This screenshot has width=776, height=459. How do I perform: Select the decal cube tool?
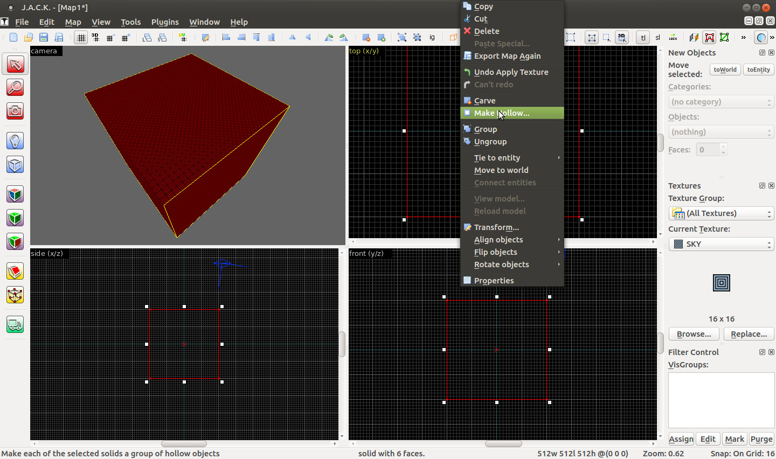coord(15,241)
